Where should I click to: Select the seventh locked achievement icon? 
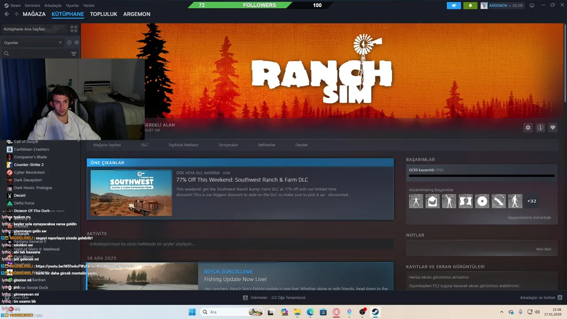(515, 201)
